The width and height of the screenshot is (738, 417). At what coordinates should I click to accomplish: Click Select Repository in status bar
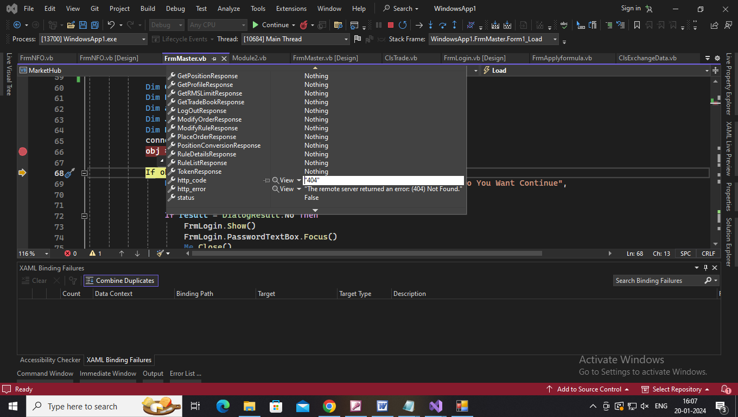pyautogui.click(x=676, y=389)
